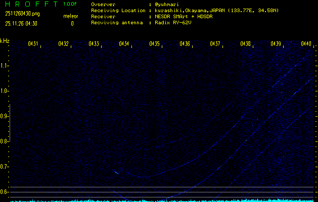Screen dimensions: 318x202
Task: Click the 0431 time marker
Action: tap(33, 44)
